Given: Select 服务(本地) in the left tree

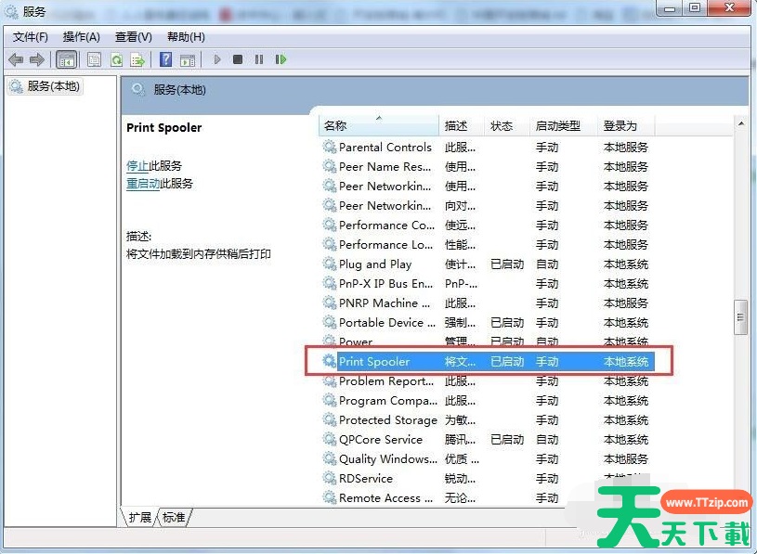Looking at the screenshot, I should [46, 86].
